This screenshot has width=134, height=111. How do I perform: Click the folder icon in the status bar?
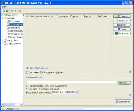click(3, 109)
